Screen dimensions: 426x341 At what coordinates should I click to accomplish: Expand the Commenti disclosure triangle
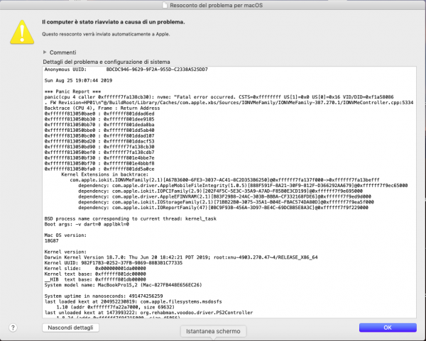point(45,52)
